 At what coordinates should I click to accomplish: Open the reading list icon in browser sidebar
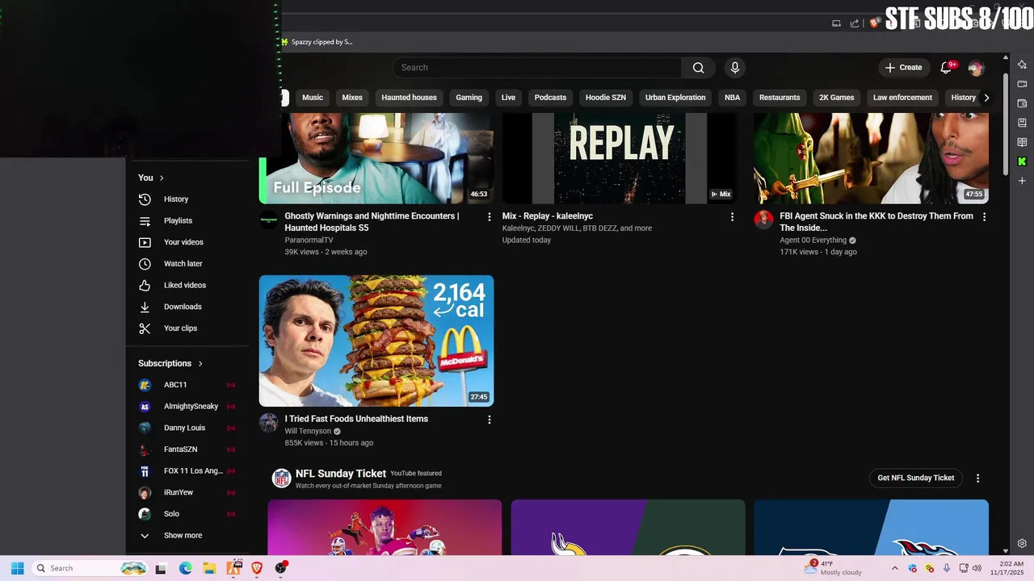point(1022,142)
